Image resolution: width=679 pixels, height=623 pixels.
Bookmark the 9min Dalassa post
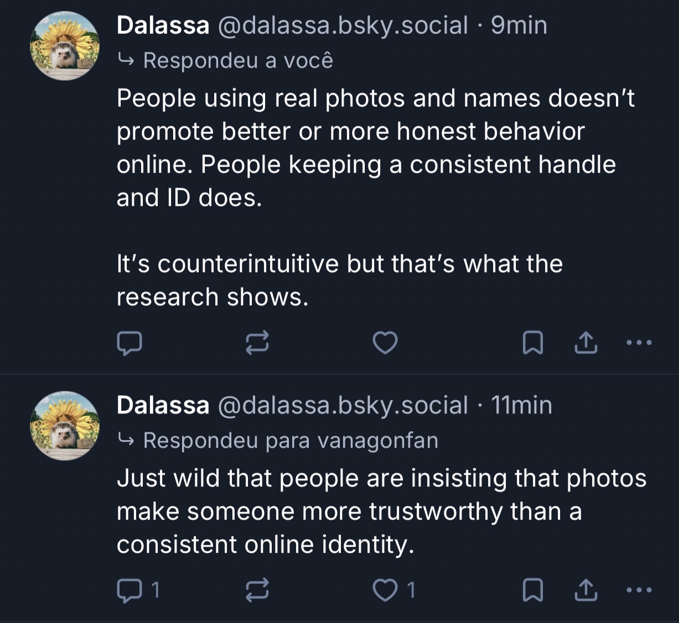pyautogui.click(x=533, y=343)
